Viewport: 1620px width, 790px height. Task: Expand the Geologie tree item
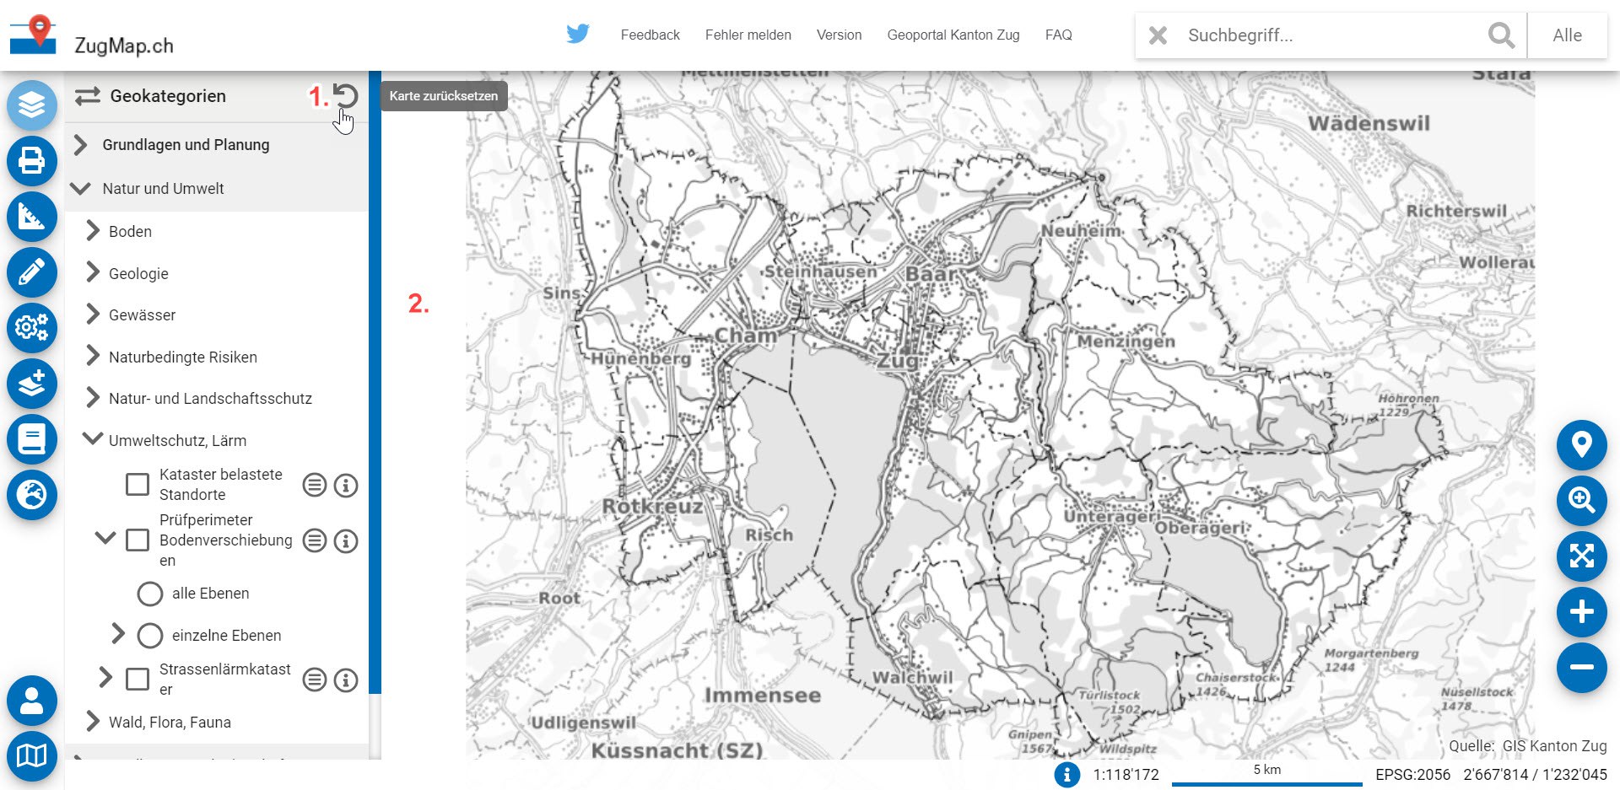[93, 273]
